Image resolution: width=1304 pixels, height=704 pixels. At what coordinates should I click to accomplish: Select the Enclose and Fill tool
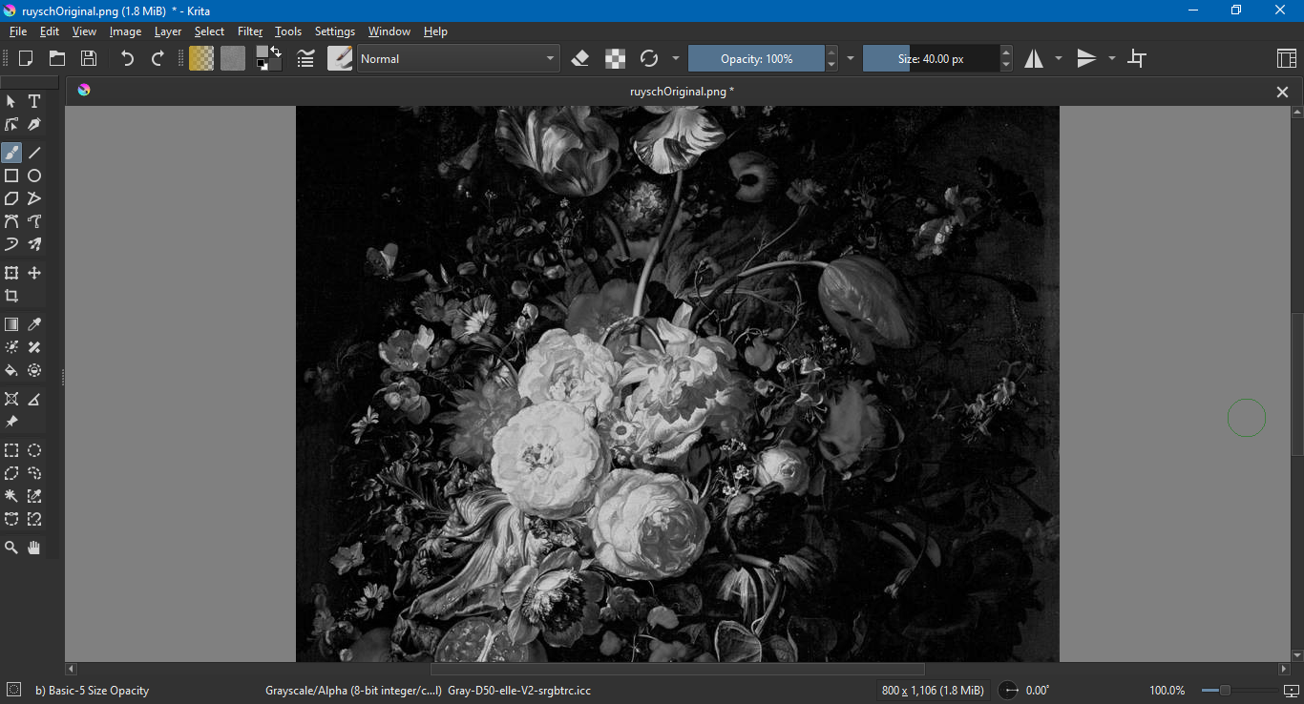34,370
